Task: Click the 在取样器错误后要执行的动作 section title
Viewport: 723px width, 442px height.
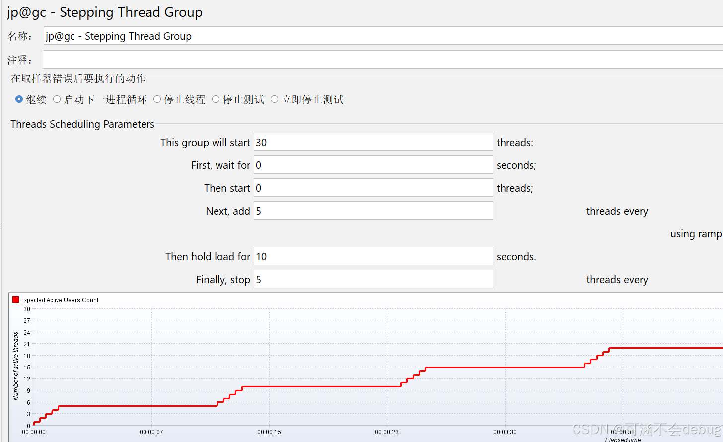Action: pyautogui.click(x=78, y=78)
